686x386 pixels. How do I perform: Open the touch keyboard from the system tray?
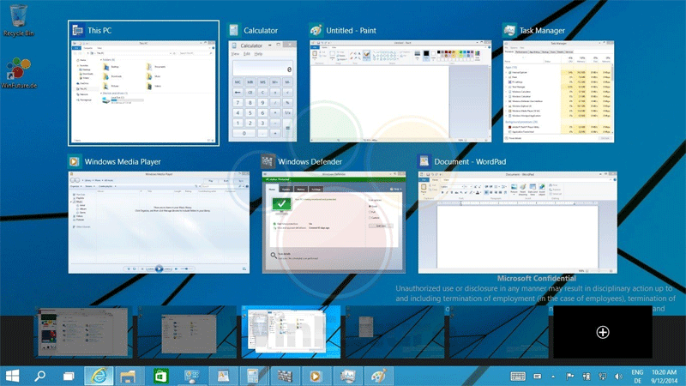[518, 376]
